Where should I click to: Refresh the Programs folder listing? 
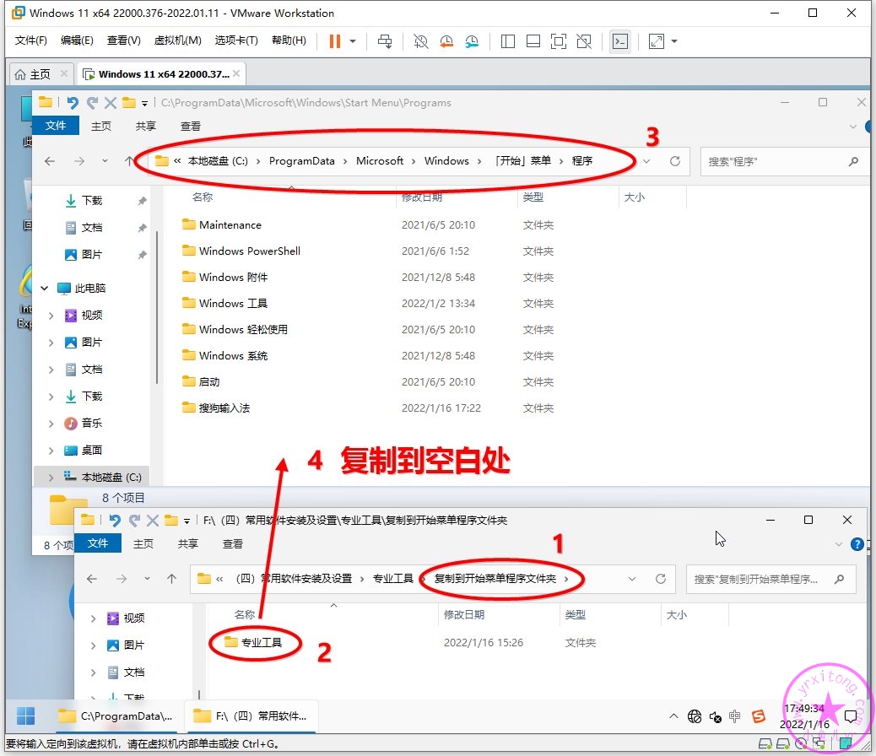675,161
